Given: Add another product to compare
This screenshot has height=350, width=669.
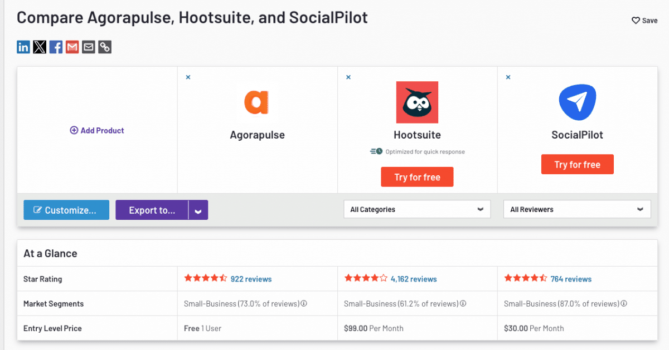Looking at the screenshot, I should [x=96, y=130].
